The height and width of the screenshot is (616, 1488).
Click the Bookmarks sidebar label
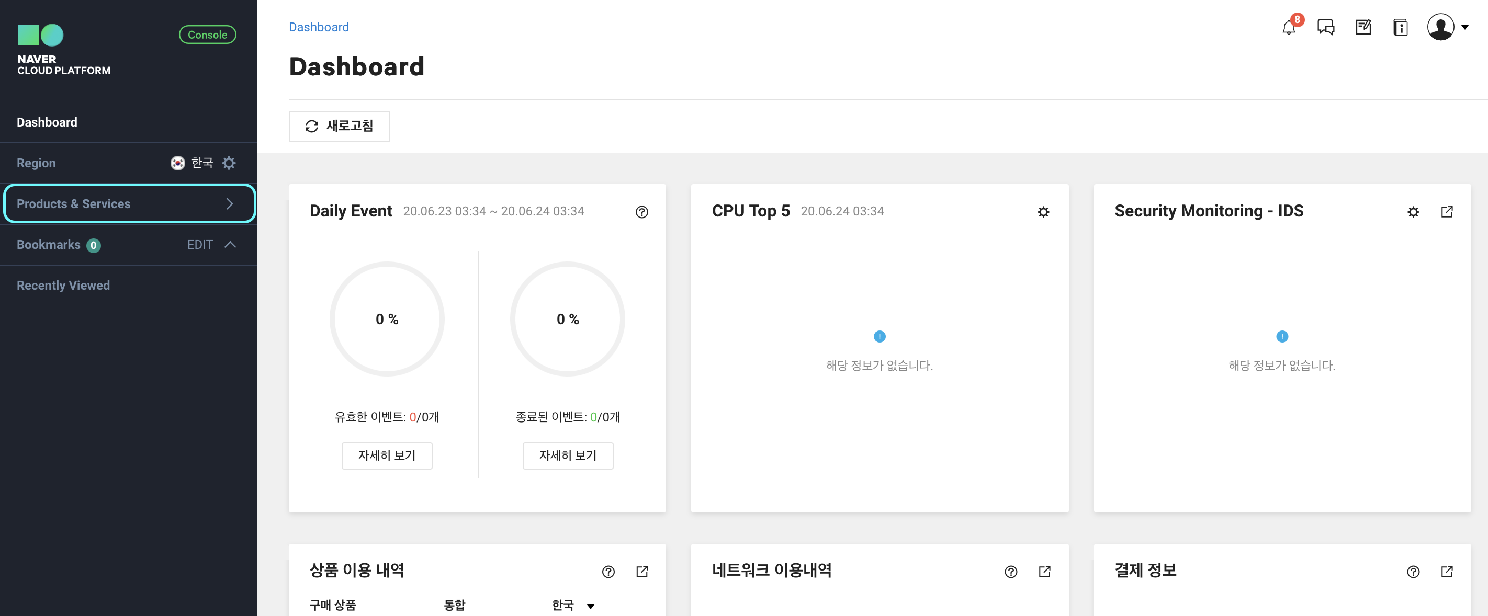click(49, 245)
